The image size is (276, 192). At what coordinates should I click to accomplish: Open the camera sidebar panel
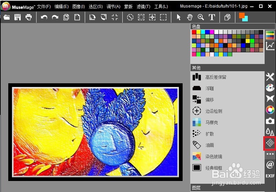(x=270, y=121)
